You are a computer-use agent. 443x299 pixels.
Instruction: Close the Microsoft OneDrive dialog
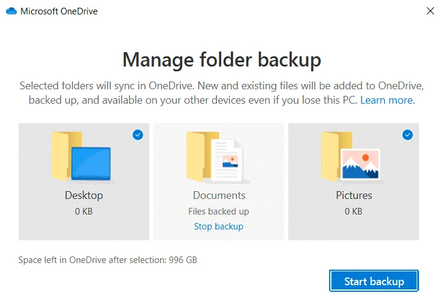(x=430, y=11)
